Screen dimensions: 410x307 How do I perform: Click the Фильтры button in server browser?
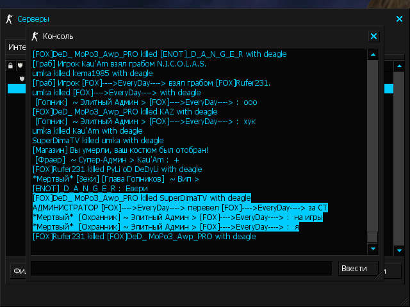pyautogui.click(x=19, y=271)
